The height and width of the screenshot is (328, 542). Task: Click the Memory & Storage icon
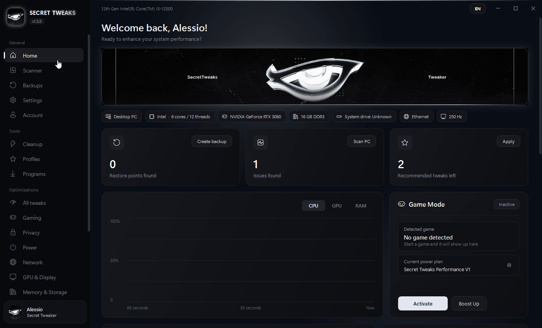(x=13, y=292)
